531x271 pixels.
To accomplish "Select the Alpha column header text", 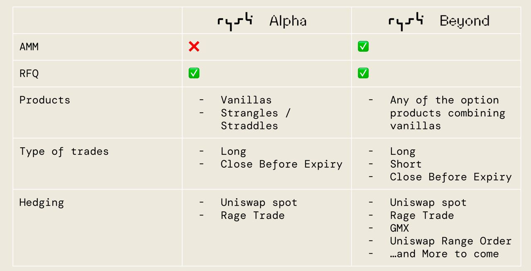I will click(288, 21).
